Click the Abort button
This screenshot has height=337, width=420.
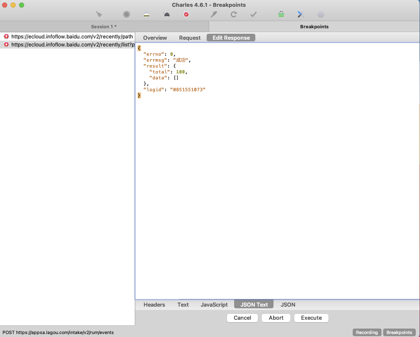coord(276,318)
